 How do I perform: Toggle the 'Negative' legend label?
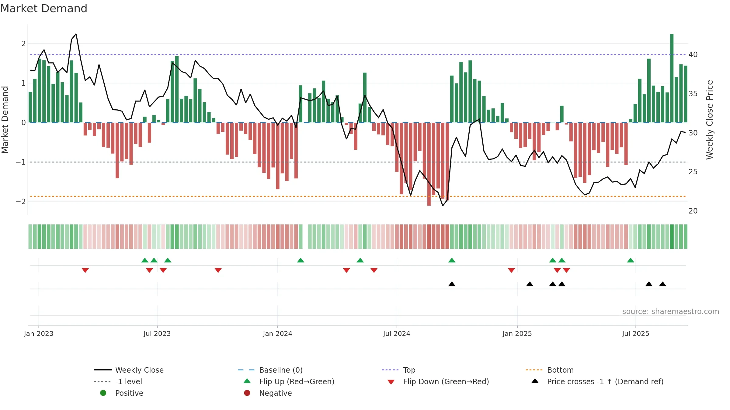tap(275, 393)
